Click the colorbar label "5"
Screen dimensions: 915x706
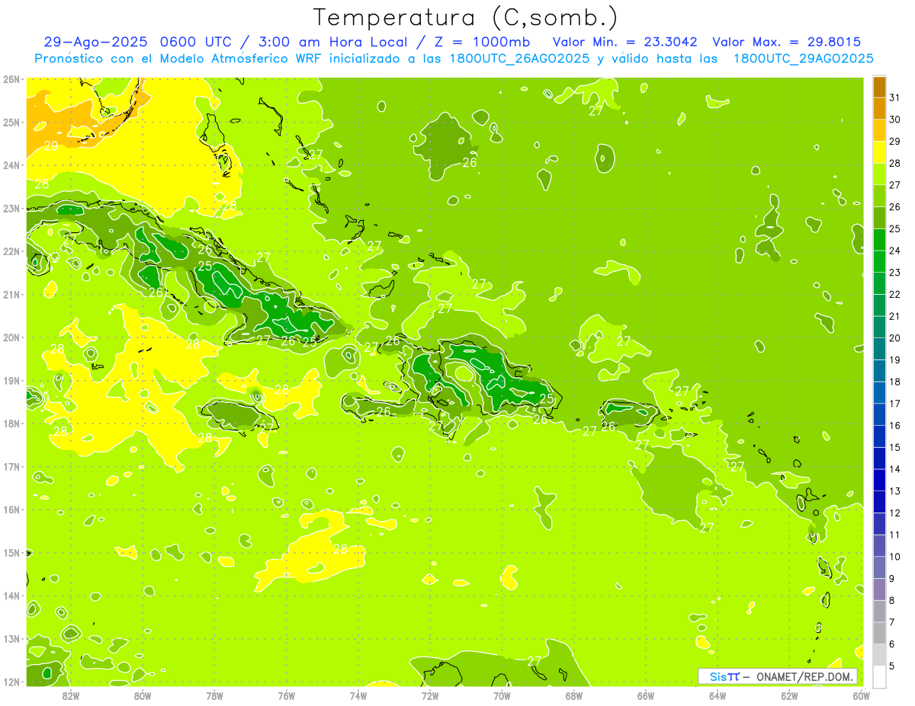click(x=893, y=666)
